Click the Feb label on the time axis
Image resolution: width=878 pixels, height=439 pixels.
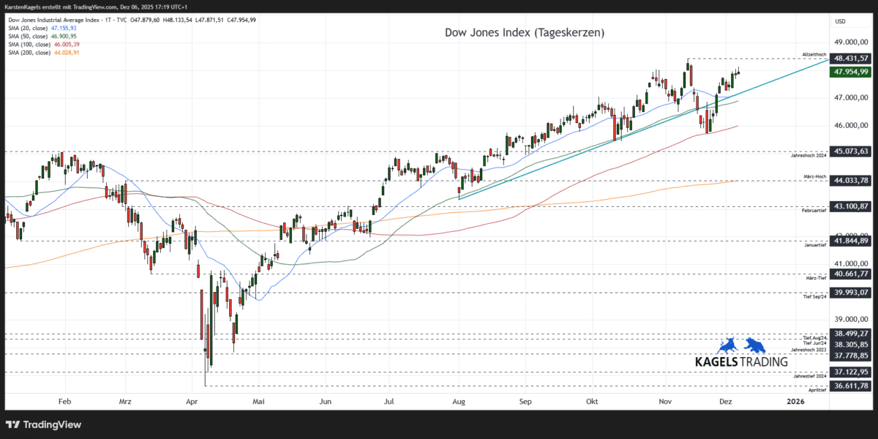click(64, 402)
